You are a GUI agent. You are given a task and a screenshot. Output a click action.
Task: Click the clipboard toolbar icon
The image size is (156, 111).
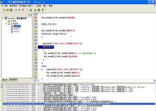[x=31, y=10]
